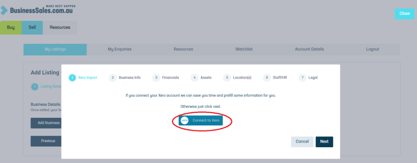Viewport: 417px width, 163px height.
Task: Click the step 7 number circle
Action: pyautogui.click(x=303, y=78)
